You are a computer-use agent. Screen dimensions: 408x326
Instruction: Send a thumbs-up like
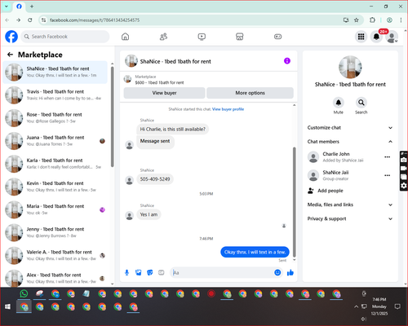290,272
